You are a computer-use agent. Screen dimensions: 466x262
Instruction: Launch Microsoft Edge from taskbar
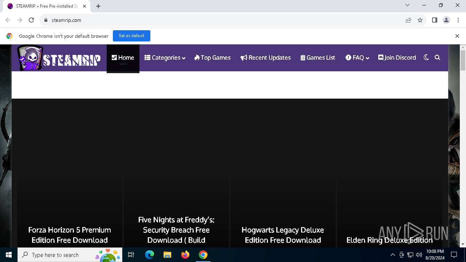coord(150,255)
